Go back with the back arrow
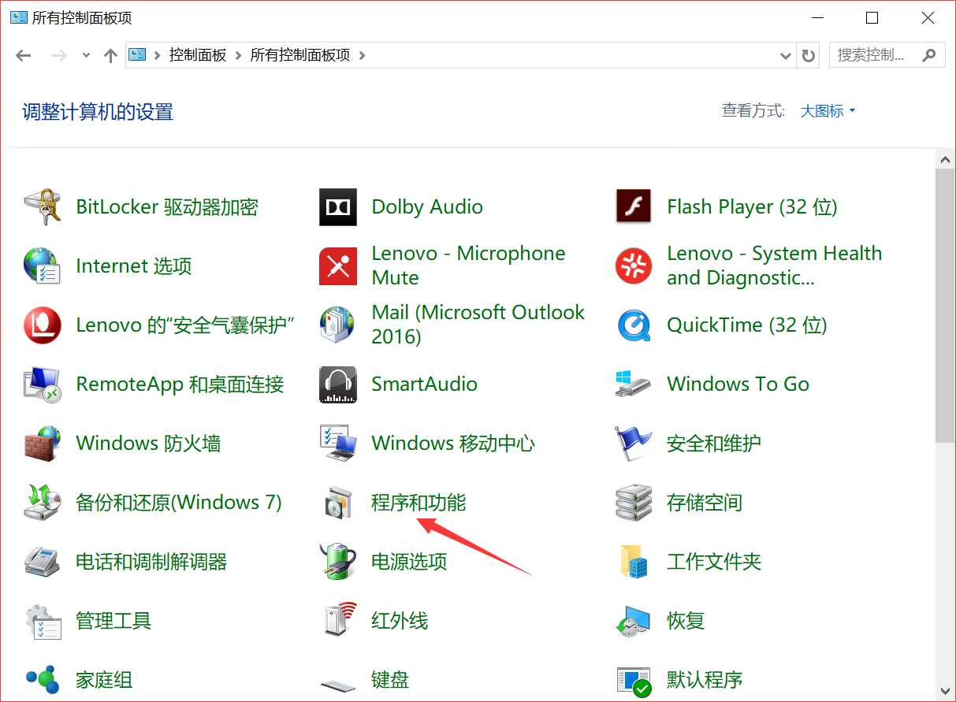 (x=24, y=56)
